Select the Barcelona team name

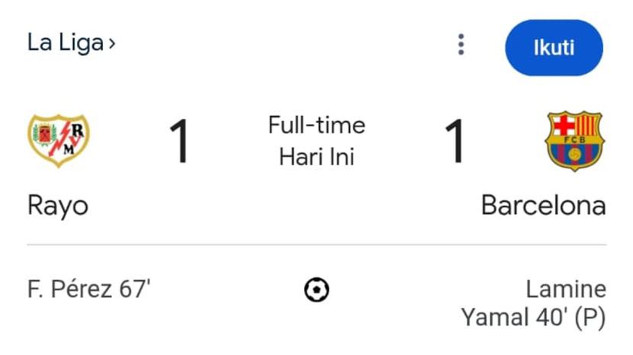coord(543,206)
